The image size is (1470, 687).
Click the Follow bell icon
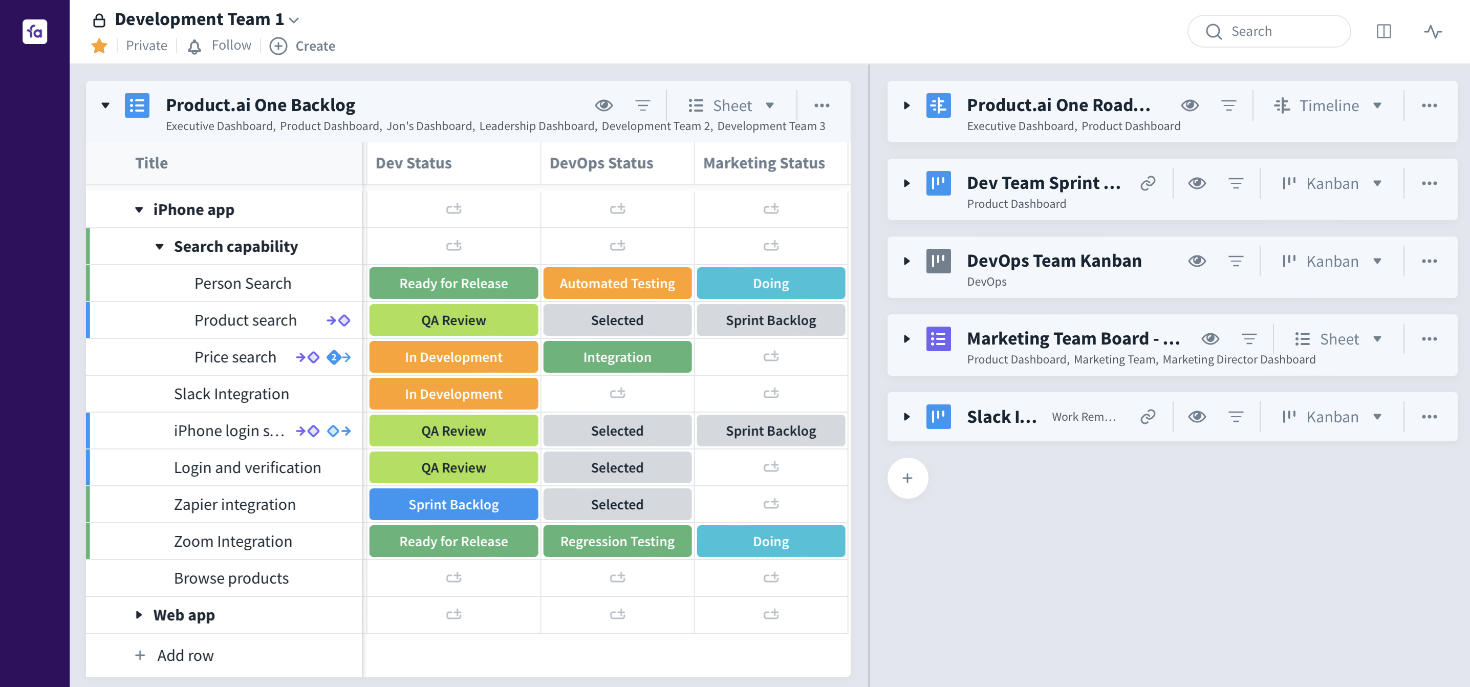[x=194, y=46]
